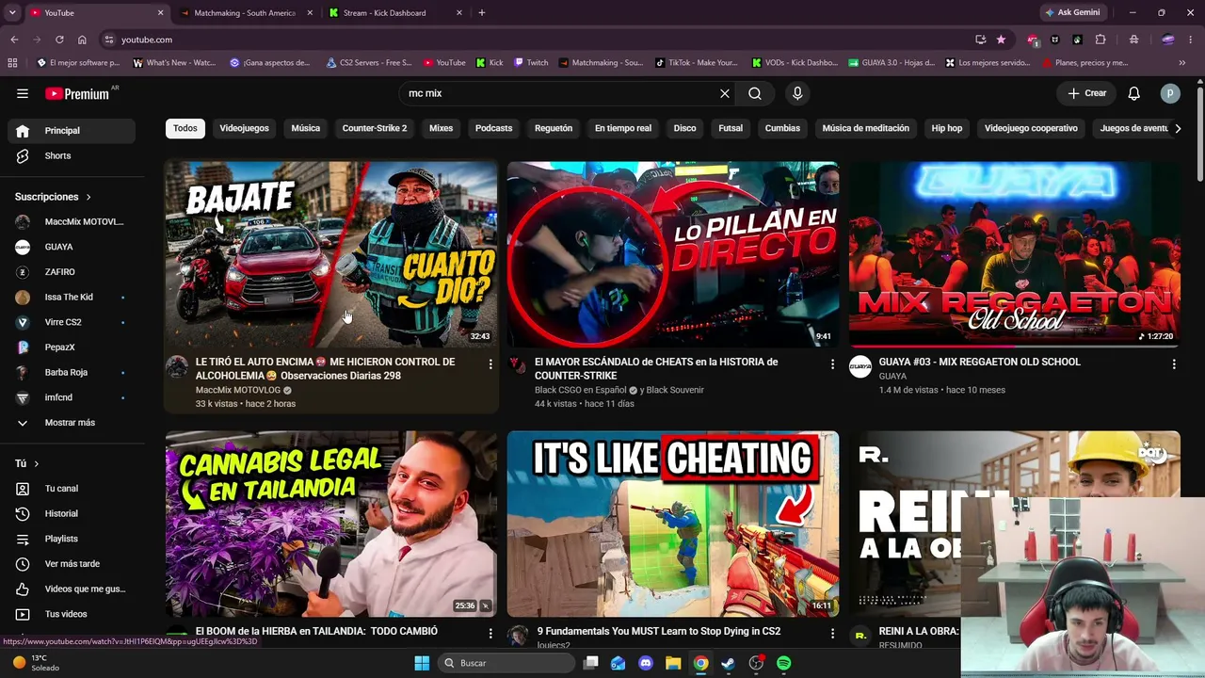Open options menu for GUAYA #03 video
1205x678 pixels.
(1174, 363)
